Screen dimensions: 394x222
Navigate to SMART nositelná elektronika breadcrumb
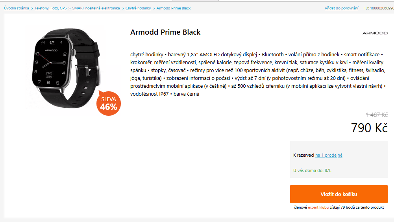pos(96,8)
